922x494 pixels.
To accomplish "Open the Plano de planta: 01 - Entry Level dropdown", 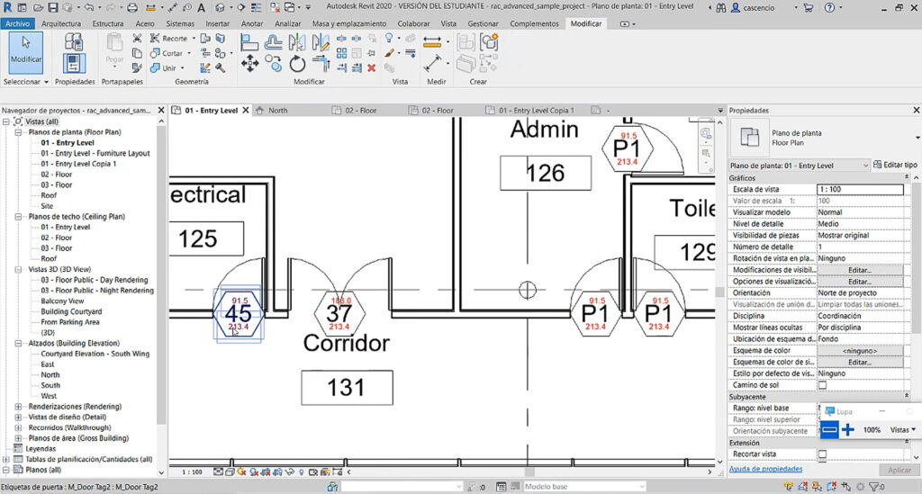I will 800,166.
